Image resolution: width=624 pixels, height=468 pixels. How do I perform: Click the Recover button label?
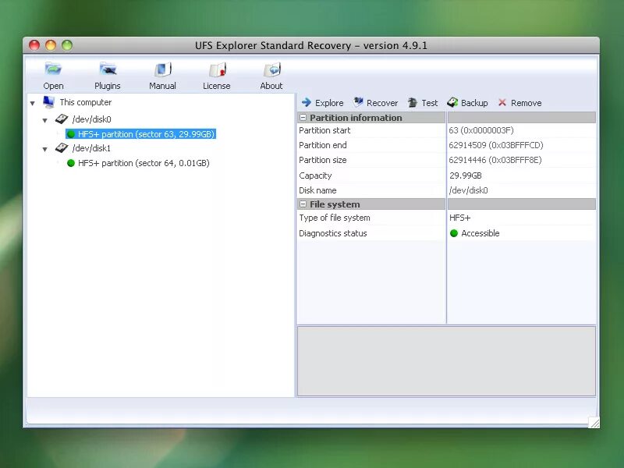382,103
